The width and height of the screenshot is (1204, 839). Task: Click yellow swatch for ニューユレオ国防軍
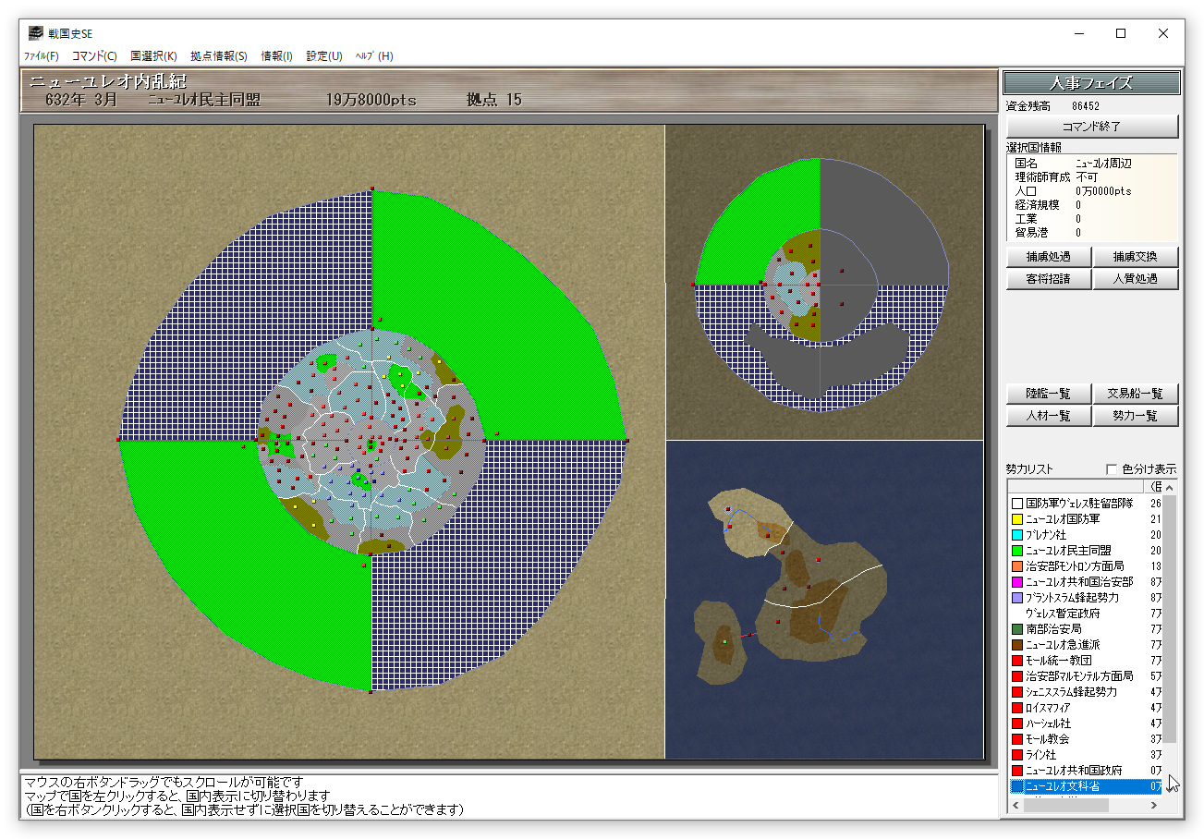[1017, 519]
